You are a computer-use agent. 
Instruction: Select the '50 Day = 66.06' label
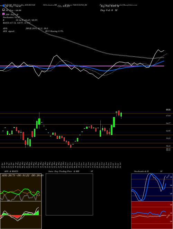(x=13, y=10)
